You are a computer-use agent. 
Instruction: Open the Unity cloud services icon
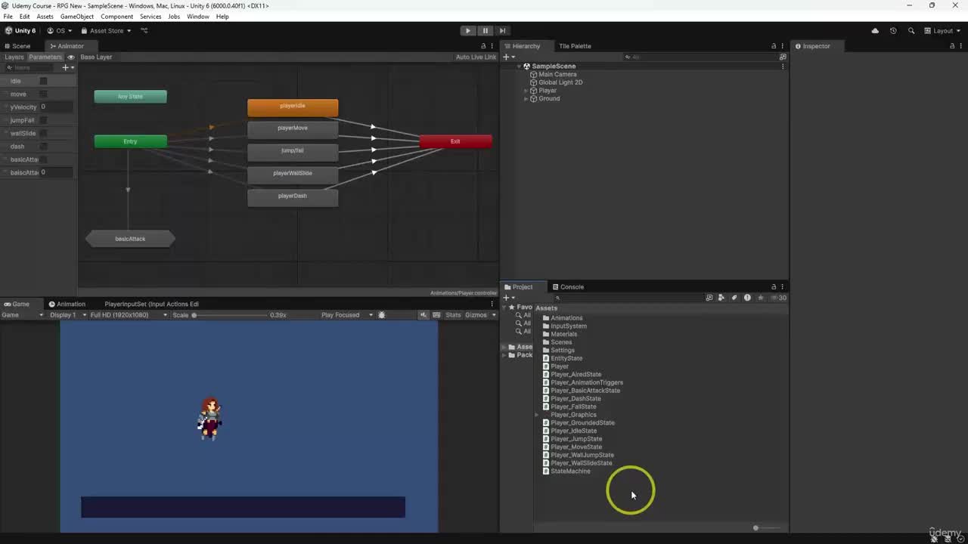(875, 31)
